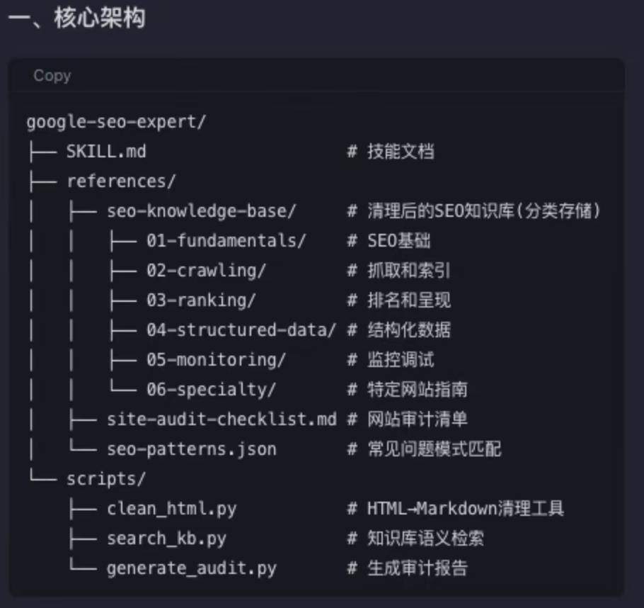Click the 核心架构 section heading
This screenshot has width=644, height=608.
(99, 18)
